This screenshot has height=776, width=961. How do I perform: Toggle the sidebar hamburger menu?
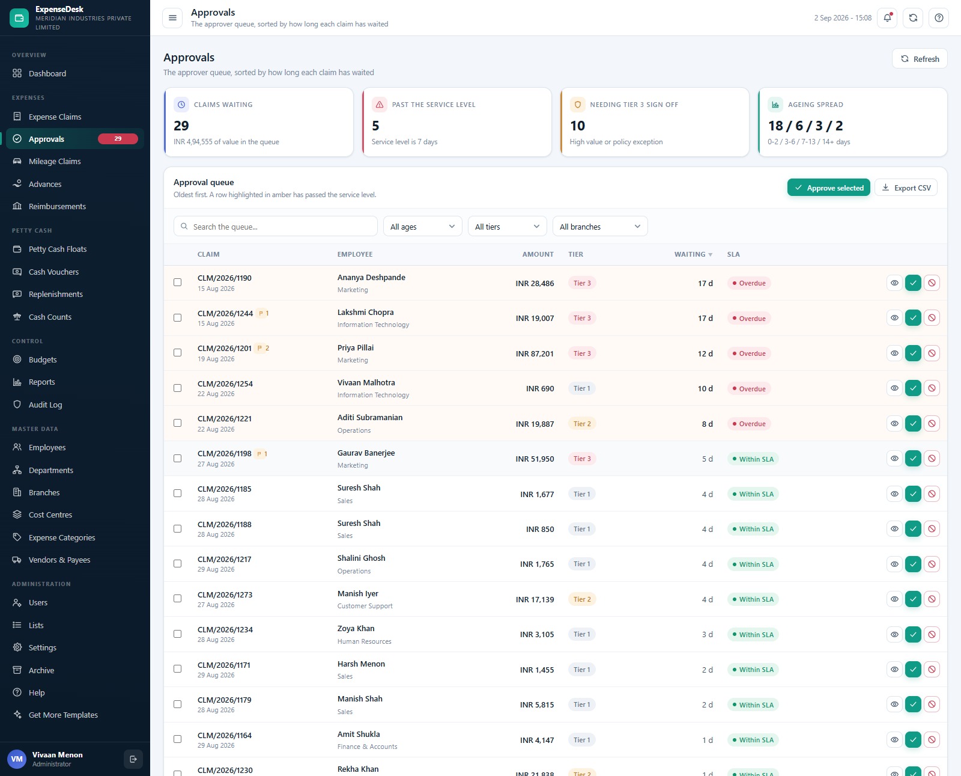coord(172,18)
